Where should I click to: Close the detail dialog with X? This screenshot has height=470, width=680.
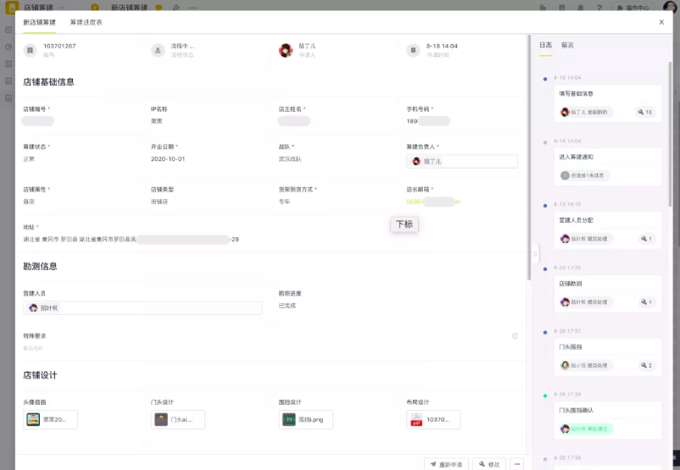point(661,22)
